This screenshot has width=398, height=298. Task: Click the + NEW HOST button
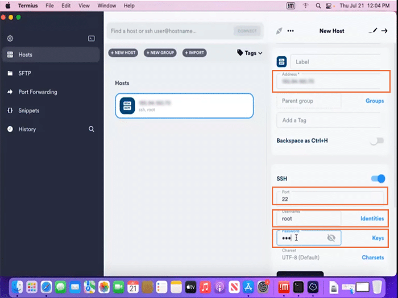coord(123,53)
